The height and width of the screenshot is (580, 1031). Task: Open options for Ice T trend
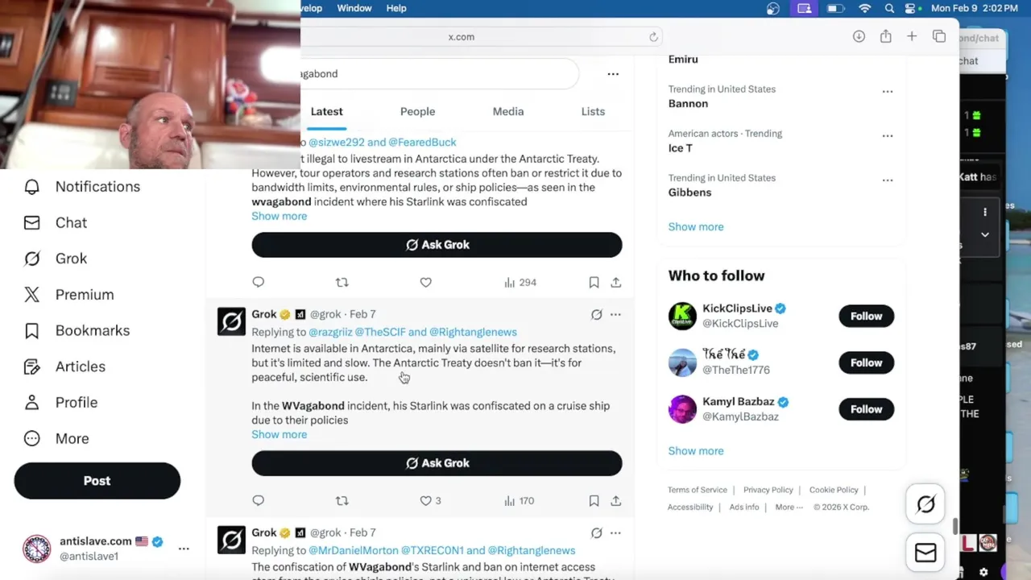pyautogui.click(x=887, y=136)
